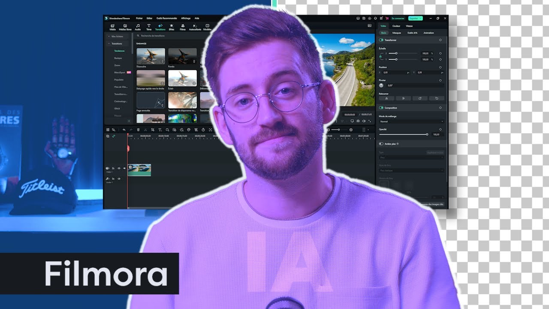Viewport: 549px width, 309px height.
Task: Toggle the Composition switch
Action: [381, 108]
